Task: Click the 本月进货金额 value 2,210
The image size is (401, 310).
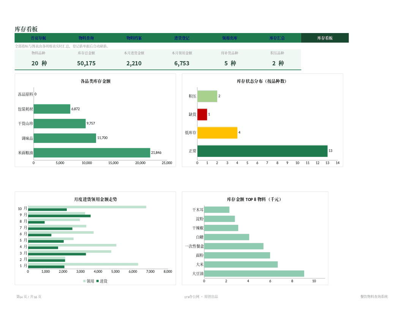Action: click(x=134, y=63)
